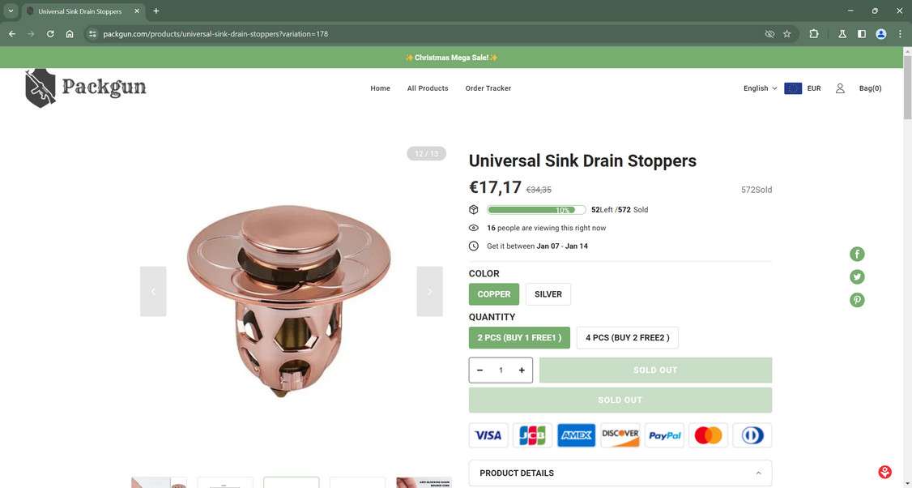Viewport: 912px width, 488px height.
Task: Open the EUR currency selector
Action: (x=803, y=88)
